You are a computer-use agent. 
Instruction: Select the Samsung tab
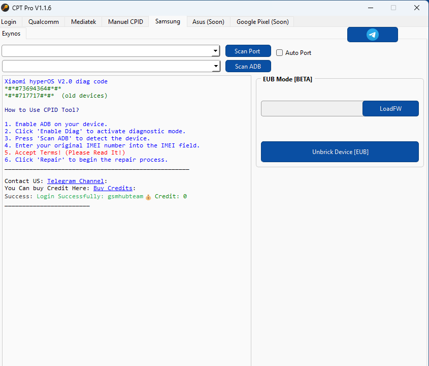pyautogui.click(x=168, y=21)
